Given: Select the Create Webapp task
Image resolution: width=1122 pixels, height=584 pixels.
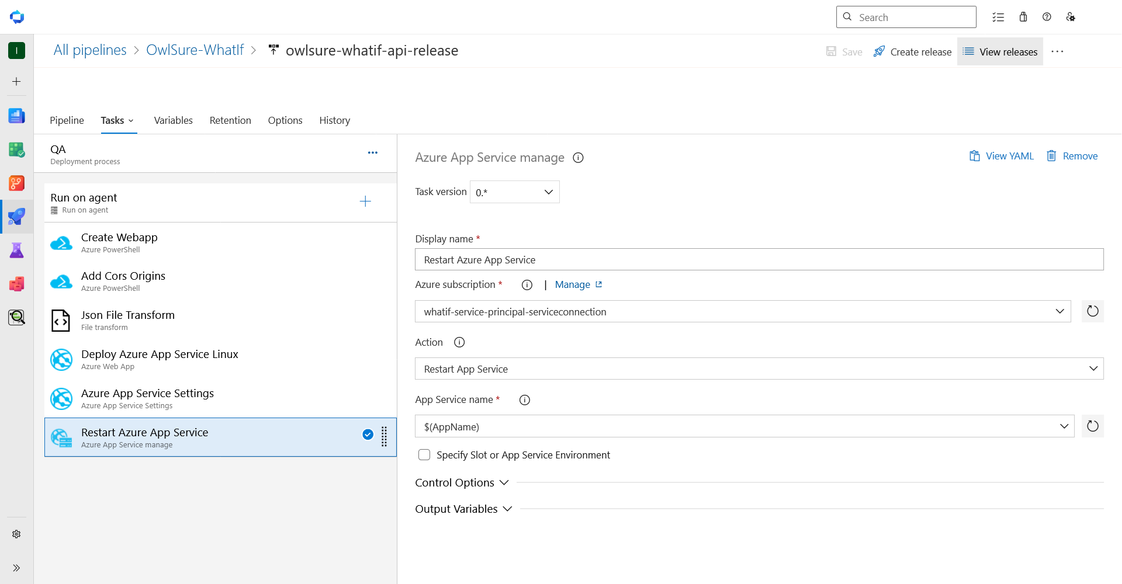Looking at the screenshot, I should coord(220,242).
